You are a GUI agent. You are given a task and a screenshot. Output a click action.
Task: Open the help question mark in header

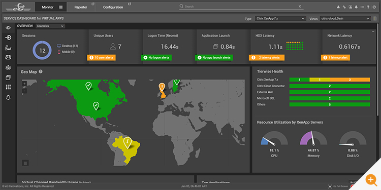click(368, 7)
